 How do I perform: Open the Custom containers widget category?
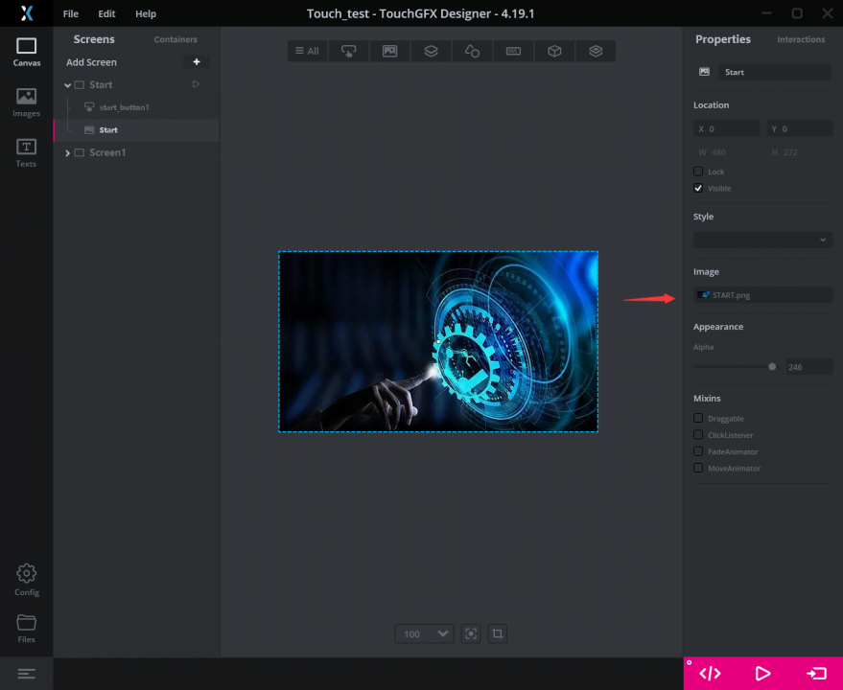pyautogui.click(x=596, y=51)
